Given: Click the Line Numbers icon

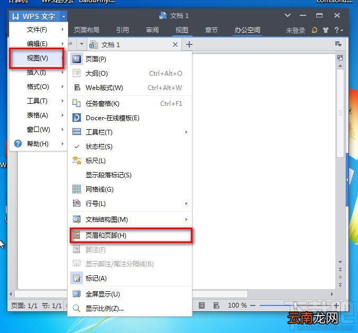Looking at the screenshot, I should point(77,203).
